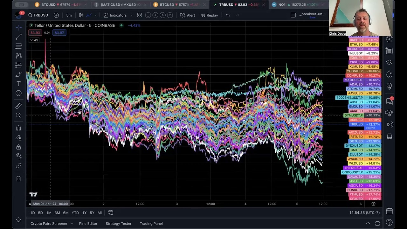
Task: Open the Trading Panel tab
Action: click(151, 224)
